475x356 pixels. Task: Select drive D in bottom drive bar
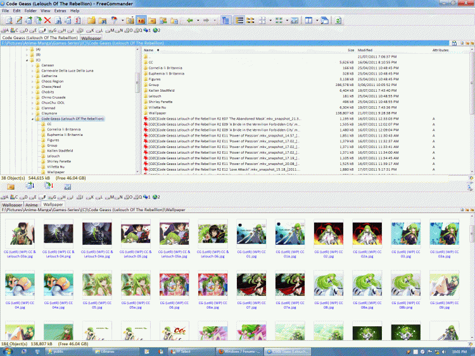[x=24, y=197]
